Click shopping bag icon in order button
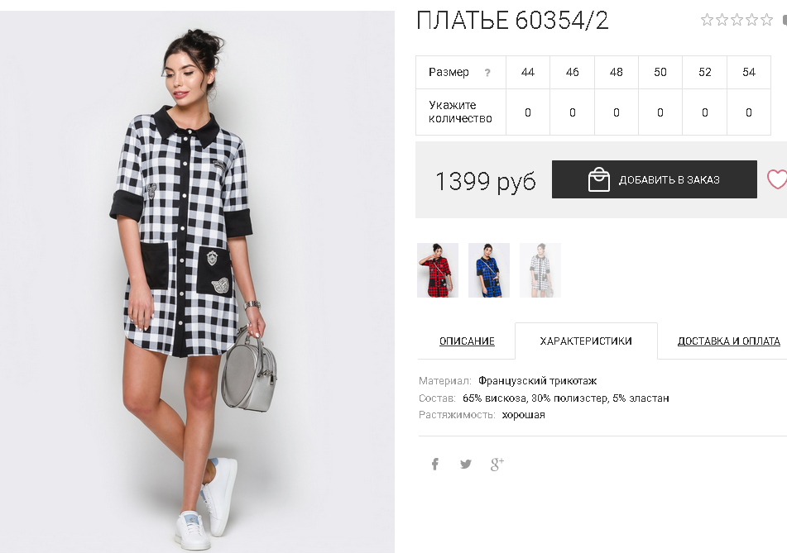The height and width of the screenshot is (553, 787). tap(598, 179)
